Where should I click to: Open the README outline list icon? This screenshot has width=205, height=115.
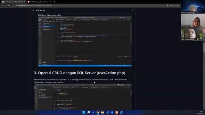[33, 11]
